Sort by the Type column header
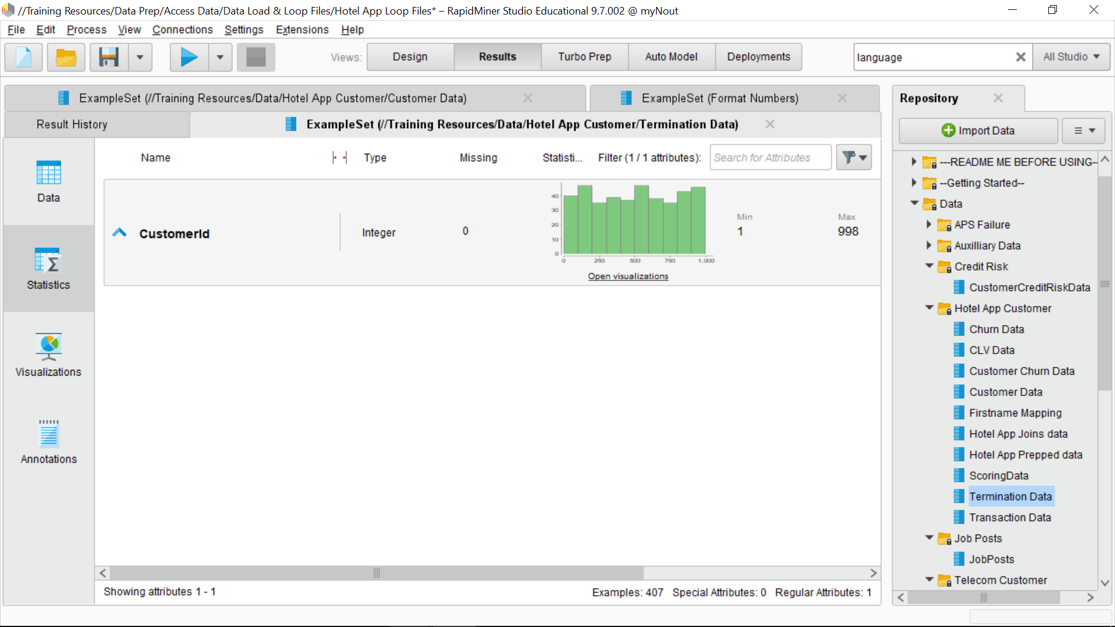Image resolution: width=1115 pixels, height=627 pixels. click(x=375, y=158)
